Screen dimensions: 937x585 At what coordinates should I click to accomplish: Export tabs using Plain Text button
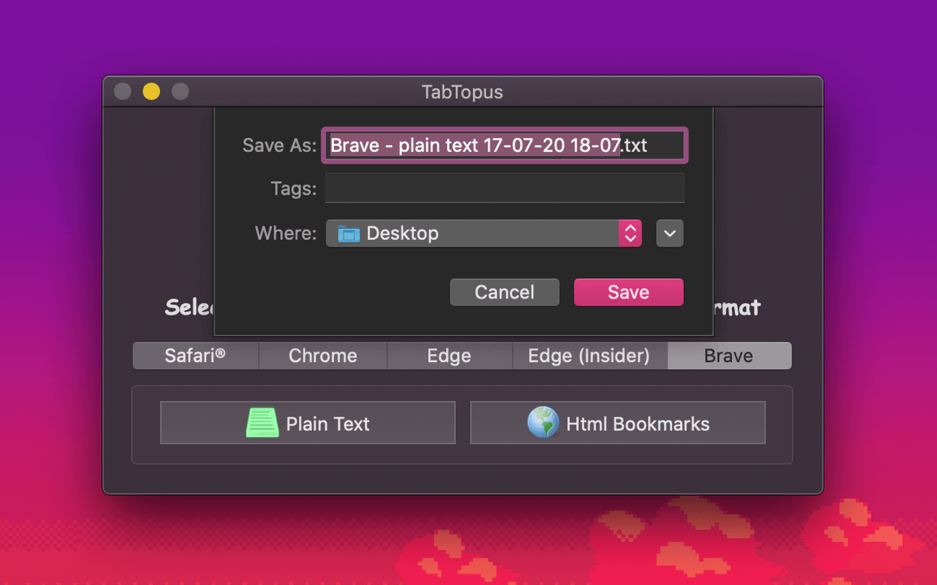tap(308, 423)
